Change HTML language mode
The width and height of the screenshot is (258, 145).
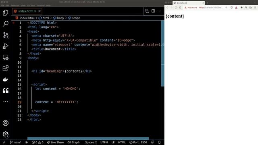point(122,142)
